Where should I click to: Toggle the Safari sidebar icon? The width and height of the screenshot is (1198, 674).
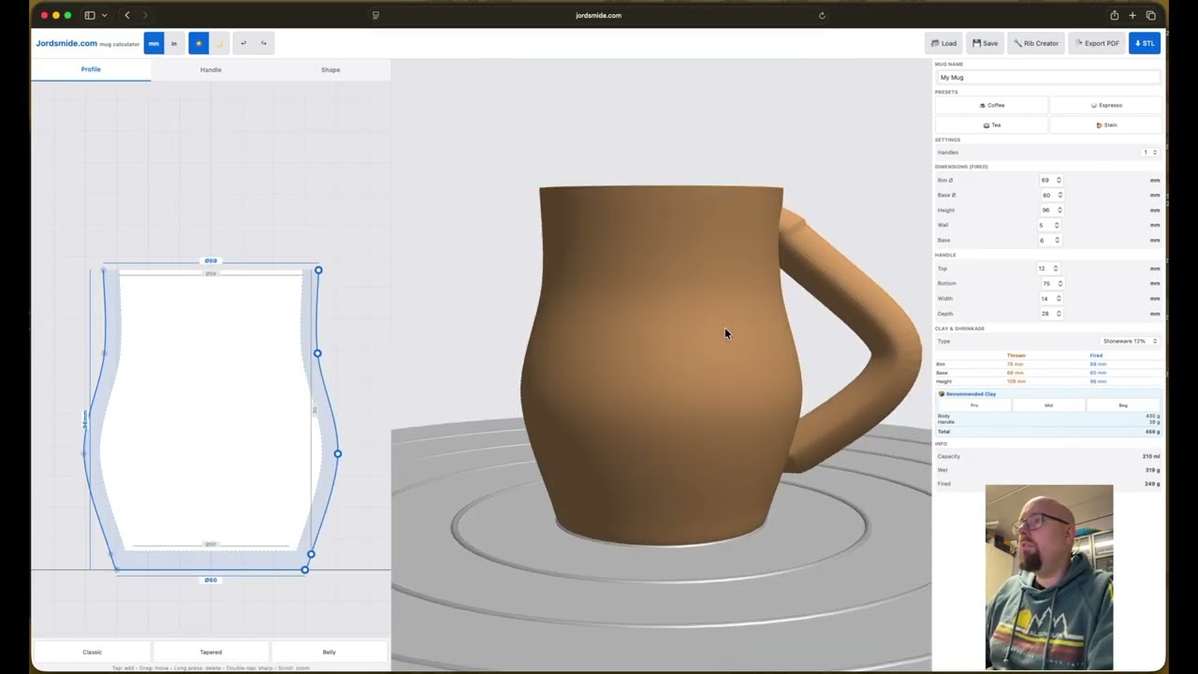click(x=90, y=15)
